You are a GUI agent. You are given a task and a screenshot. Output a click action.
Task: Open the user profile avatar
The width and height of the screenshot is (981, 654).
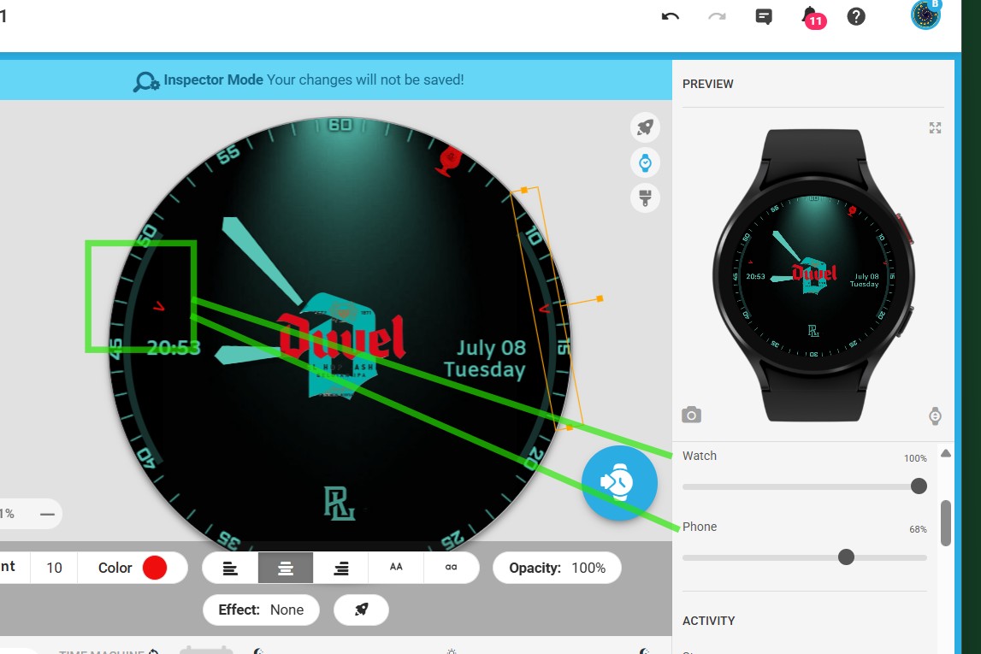pyautogui.click(x=926, y=15)
